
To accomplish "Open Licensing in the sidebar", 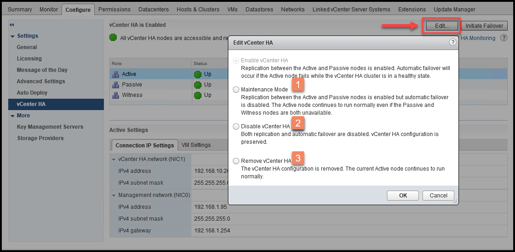I will tap(29, 59).
